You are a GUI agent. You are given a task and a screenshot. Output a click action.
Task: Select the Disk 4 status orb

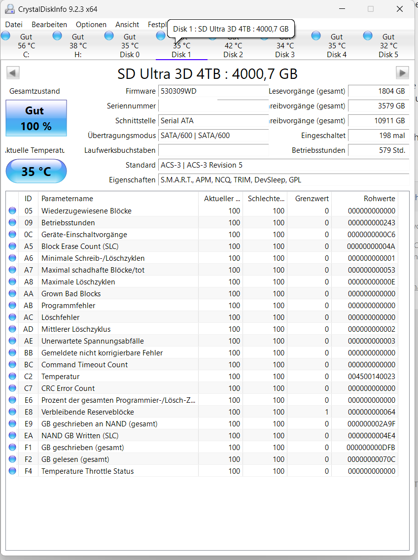[316, 35]
